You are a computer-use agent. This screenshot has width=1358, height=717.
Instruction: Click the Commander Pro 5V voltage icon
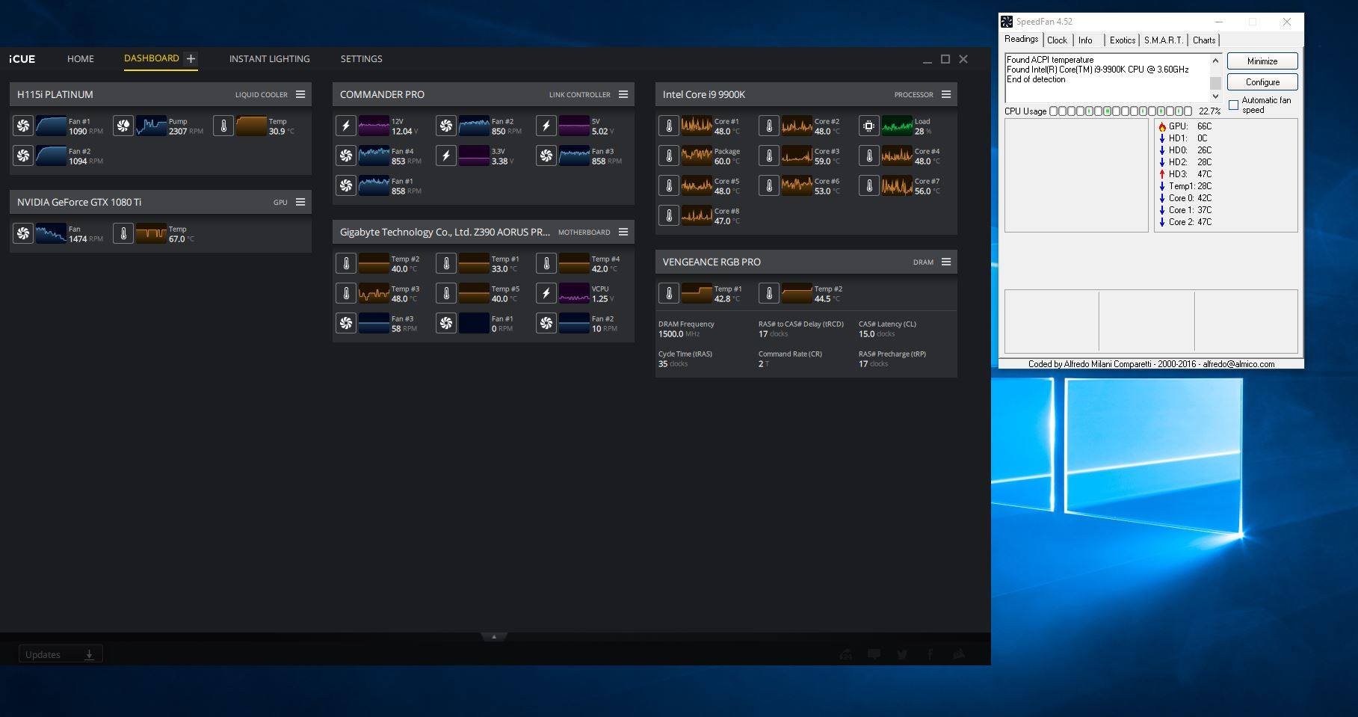pyautogui.click(x=546, y=126)
